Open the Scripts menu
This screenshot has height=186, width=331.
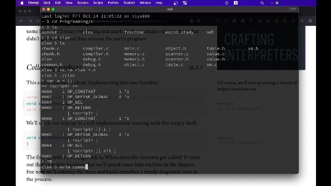coord(98,3)
